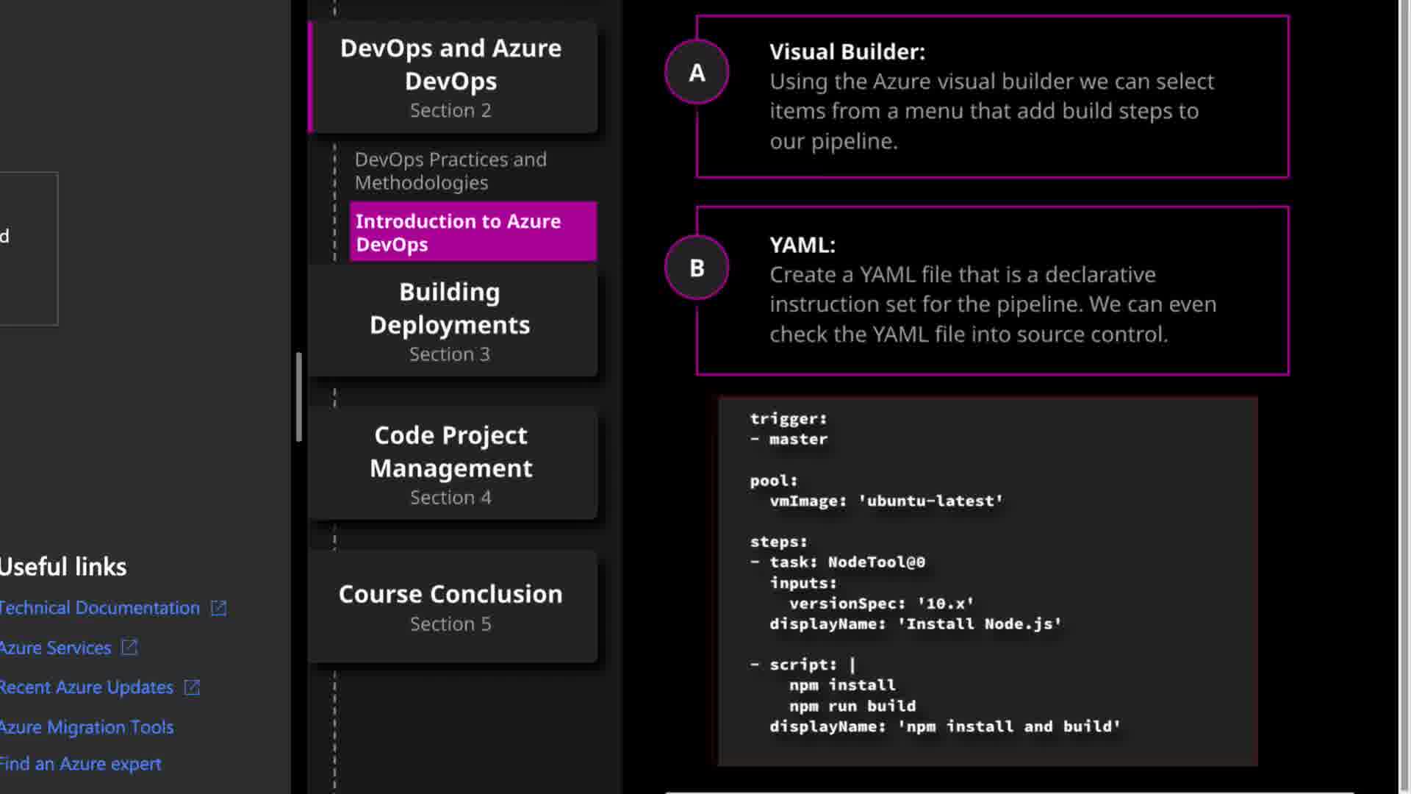Select Introduction to Azure DevOps lesson
The image size is (1411, 794).
[473, 232]
